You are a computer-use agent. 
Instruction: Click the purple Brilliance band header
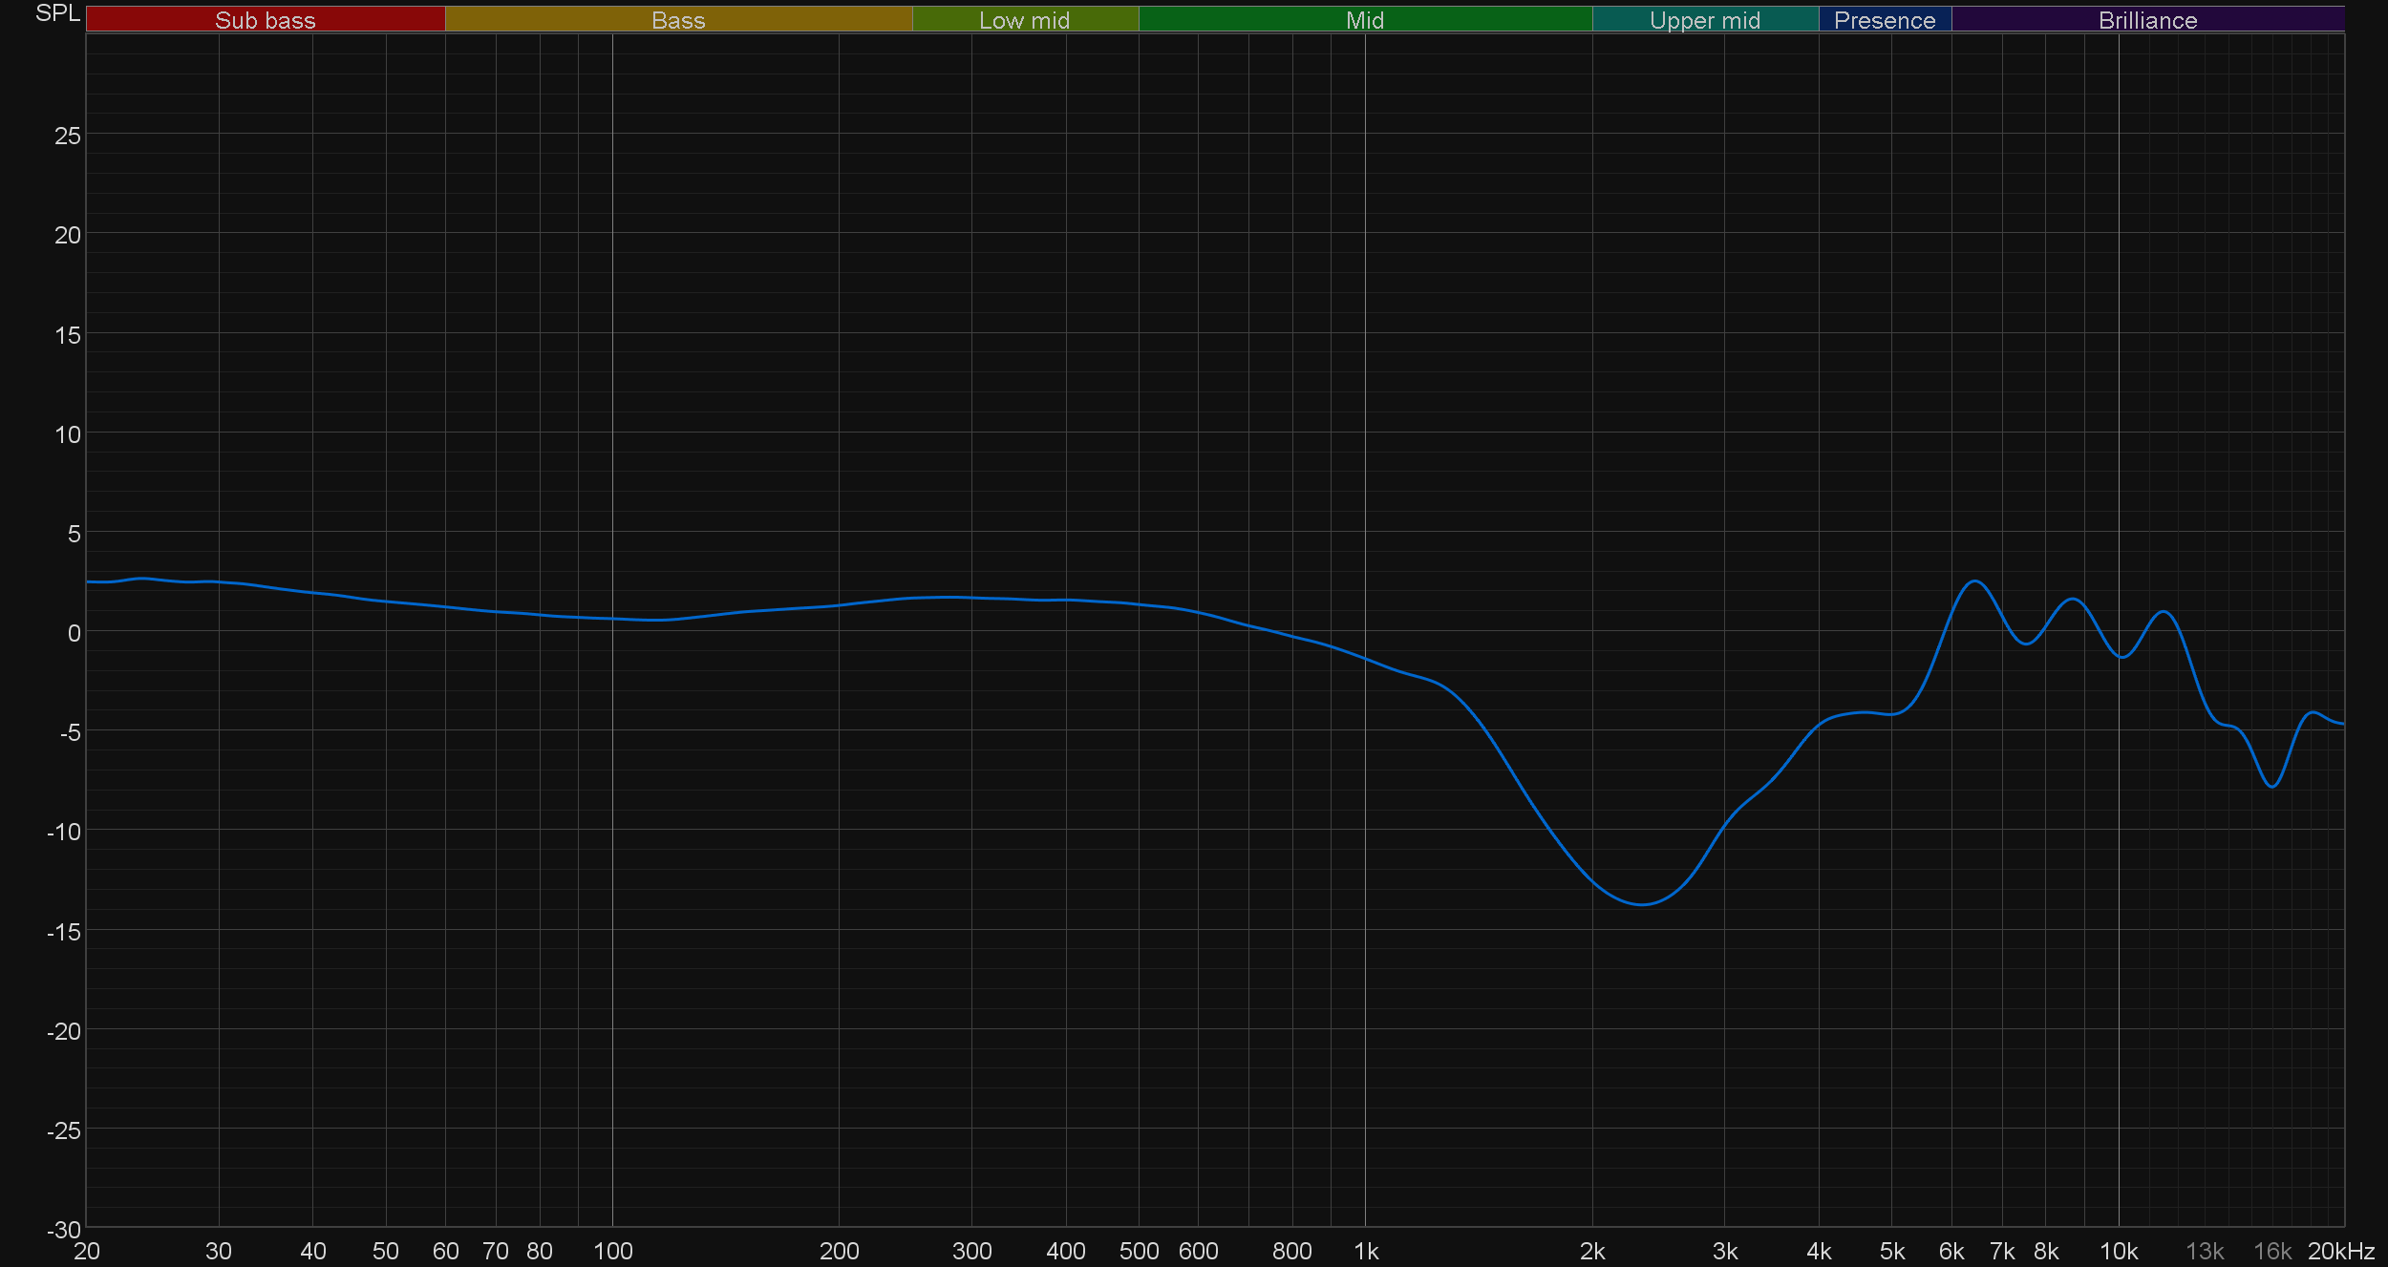point(2147,19)
